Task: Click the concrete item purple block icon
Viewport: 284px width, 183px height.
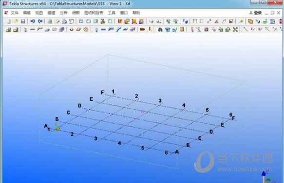Action: [61, 30]
